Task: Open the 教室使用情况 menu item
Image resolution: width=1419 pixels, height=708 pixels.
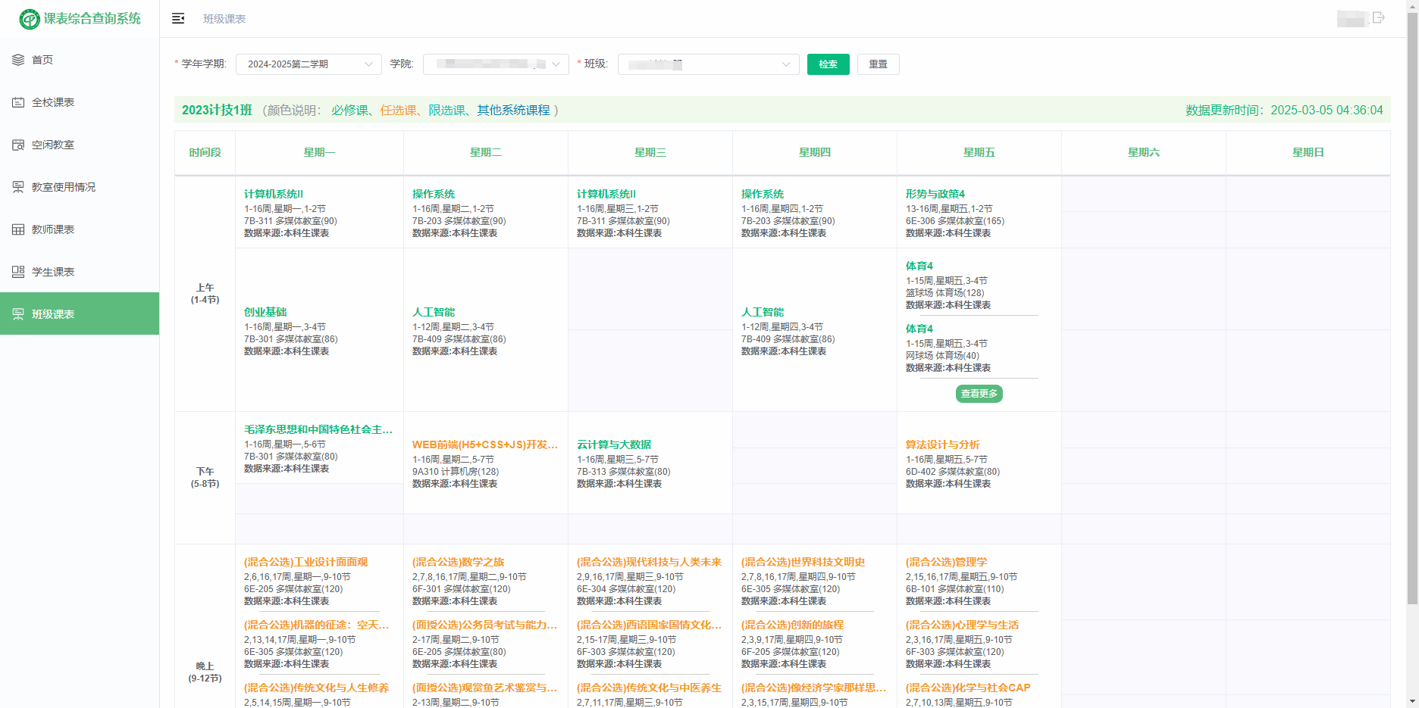Action: tap(80, 187)
